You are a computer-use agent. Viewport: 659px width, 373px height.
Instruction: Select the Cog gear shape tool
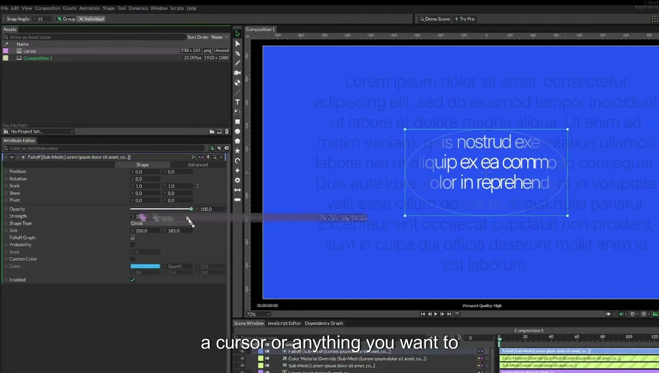237,180
